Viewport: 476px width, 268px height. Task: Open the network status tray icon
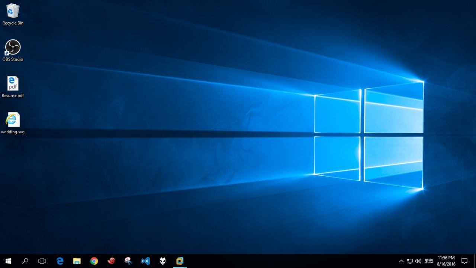[410, 261]
